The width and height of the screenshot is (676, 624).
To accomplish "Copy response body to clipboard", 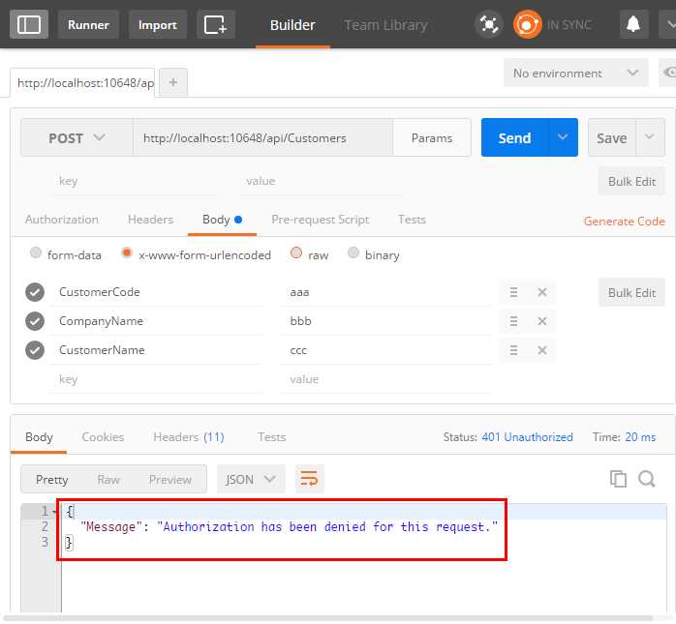I will click(x=618, y=479).
